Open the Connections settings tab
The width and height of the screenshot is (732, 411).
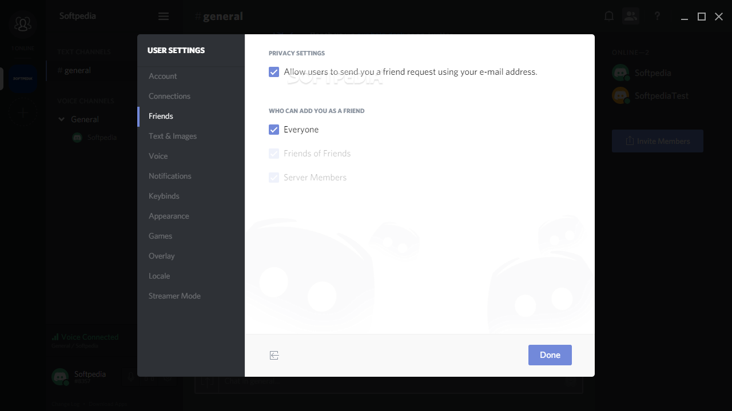[190, 96]
